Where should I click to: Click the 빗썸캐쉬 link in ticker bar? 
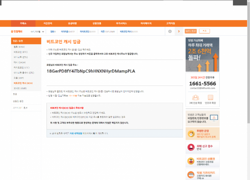(x=16, y=32)
